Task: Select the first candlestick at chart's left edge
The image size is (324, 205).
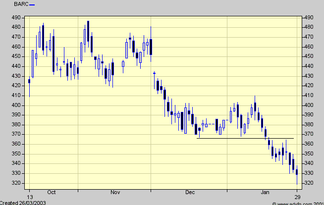Action: (x=29, y=81)
